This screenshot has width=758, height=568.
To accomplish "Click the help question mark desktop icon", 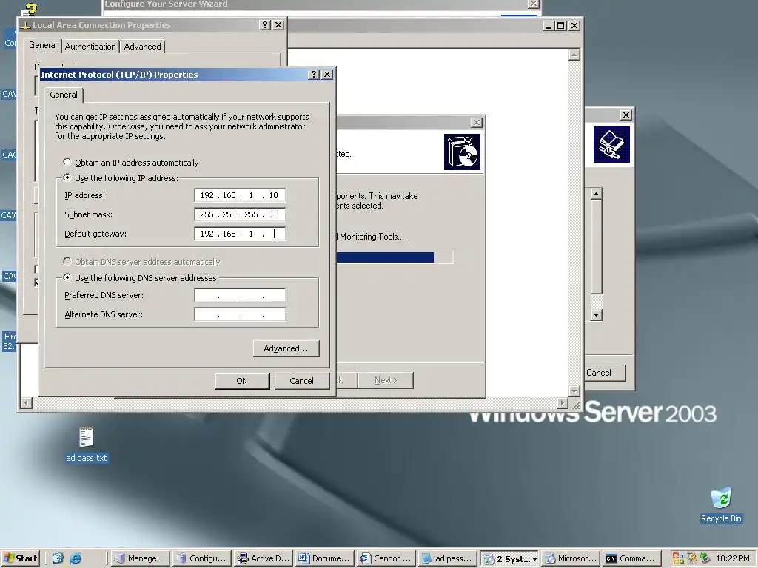I will point(31,10).
